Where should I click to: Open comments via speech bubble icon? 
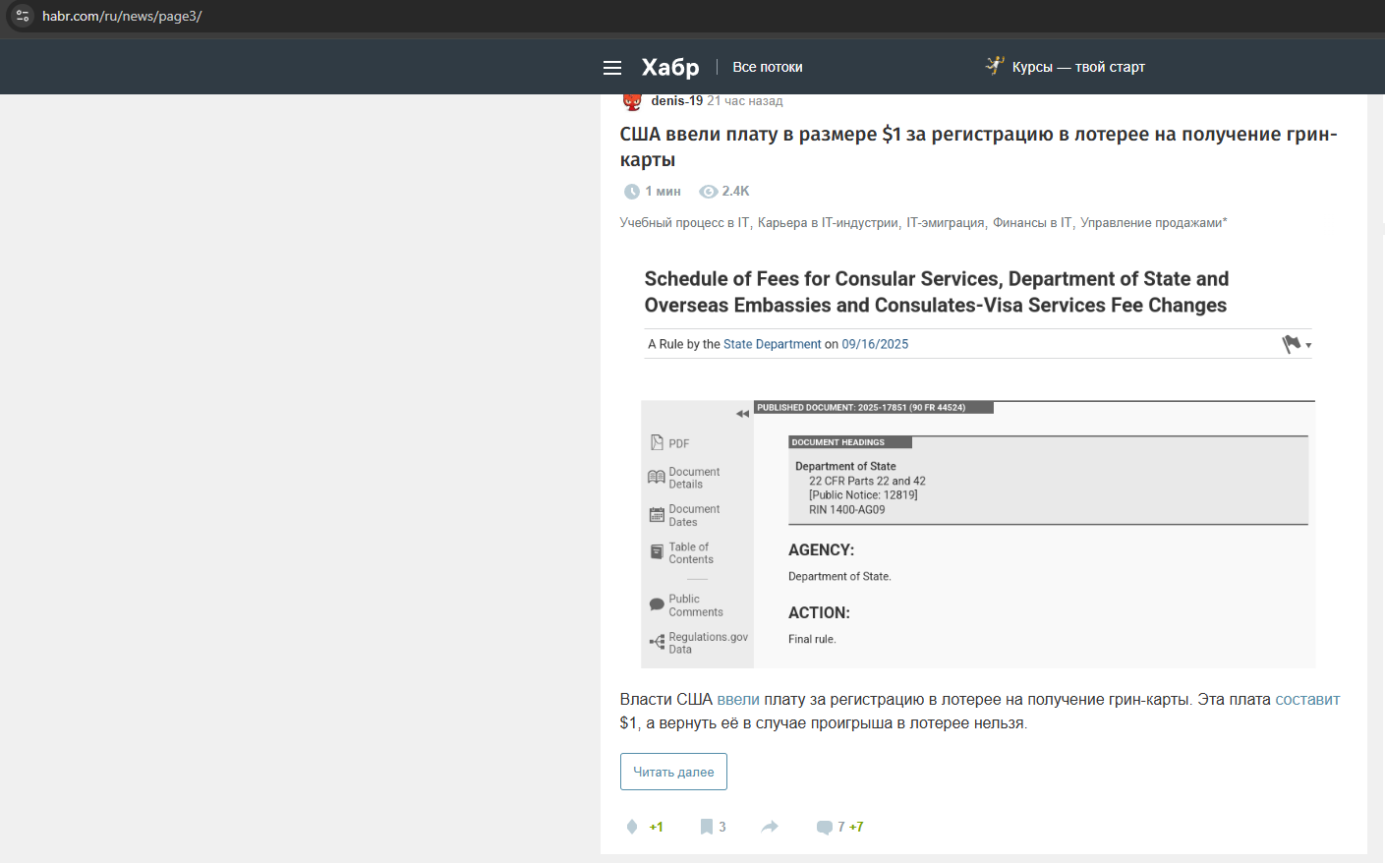tap(825, 828)
